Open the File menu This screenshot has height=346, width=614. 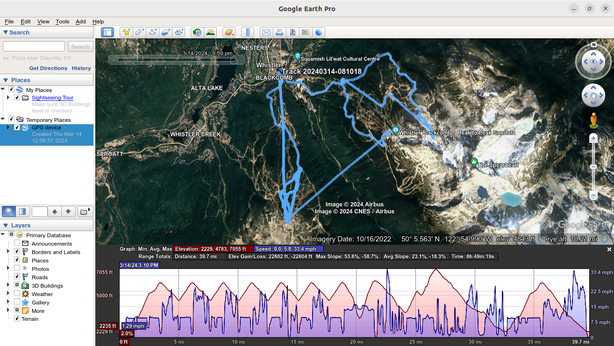click(x=9, y=21)
